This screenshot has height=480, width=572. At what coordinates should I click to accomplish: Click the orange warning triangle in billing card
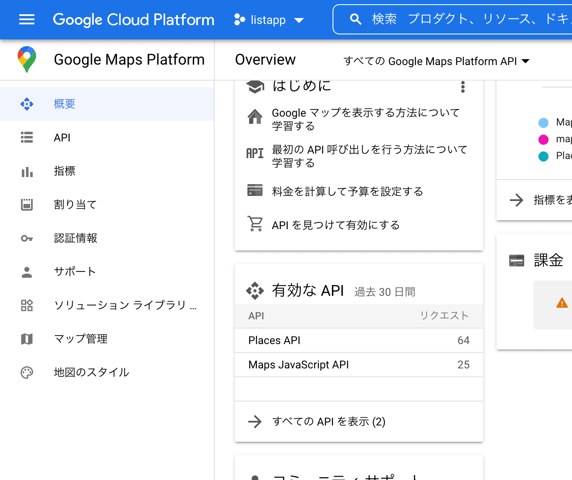point(562,303)
